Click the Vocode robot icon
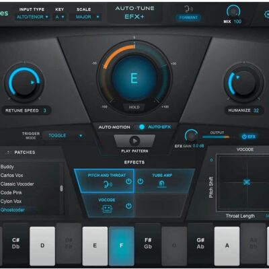Image resolution: width=269 pixels, height=269 pixels. (x=107, y=209)
